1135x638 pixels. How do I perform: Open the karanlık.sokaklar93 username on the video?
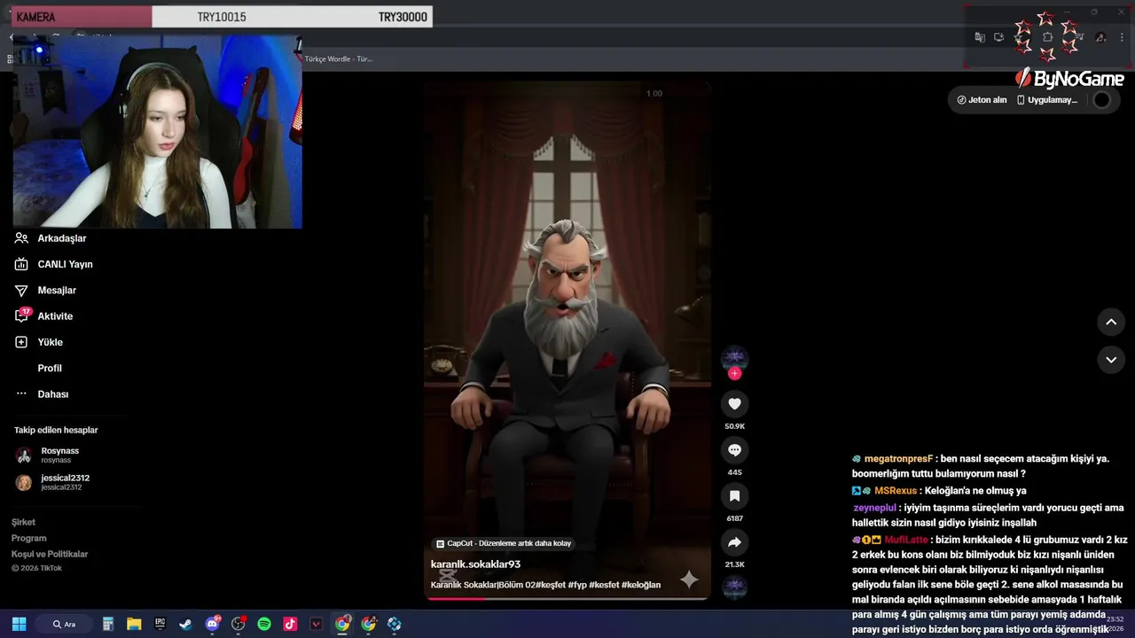coord(475,564)
